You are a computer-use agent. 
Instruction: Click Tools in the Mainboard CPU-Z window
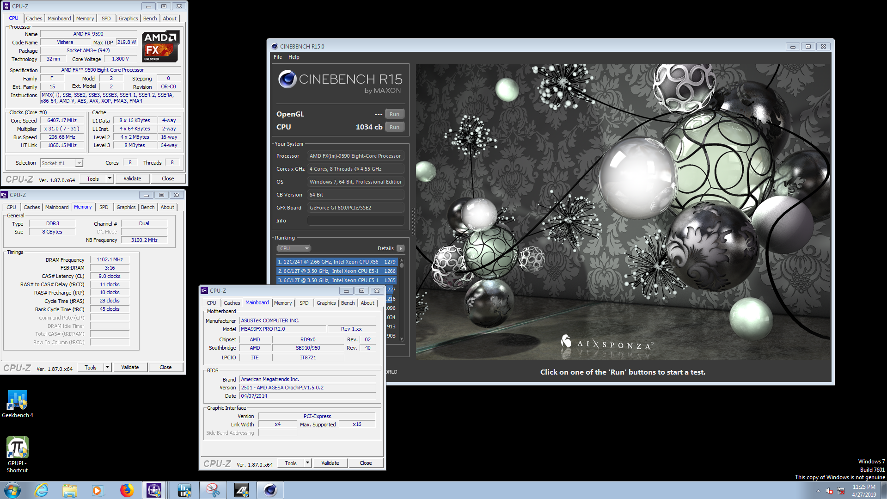point(291,463)
